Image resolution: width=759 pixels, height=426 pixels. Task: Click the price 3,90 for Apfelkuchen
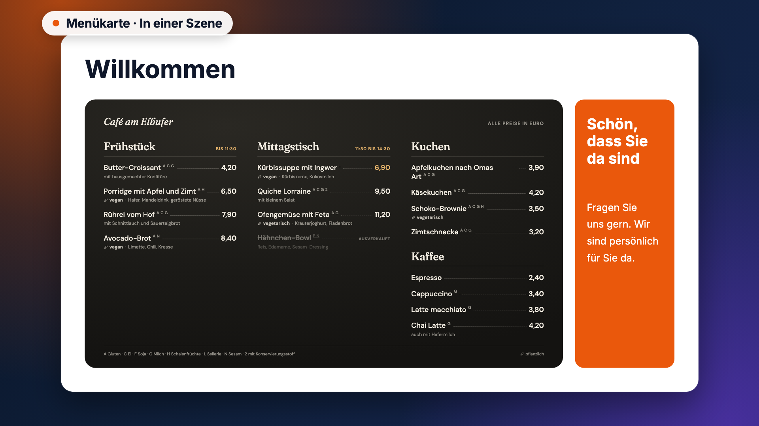tap(536, 168)
